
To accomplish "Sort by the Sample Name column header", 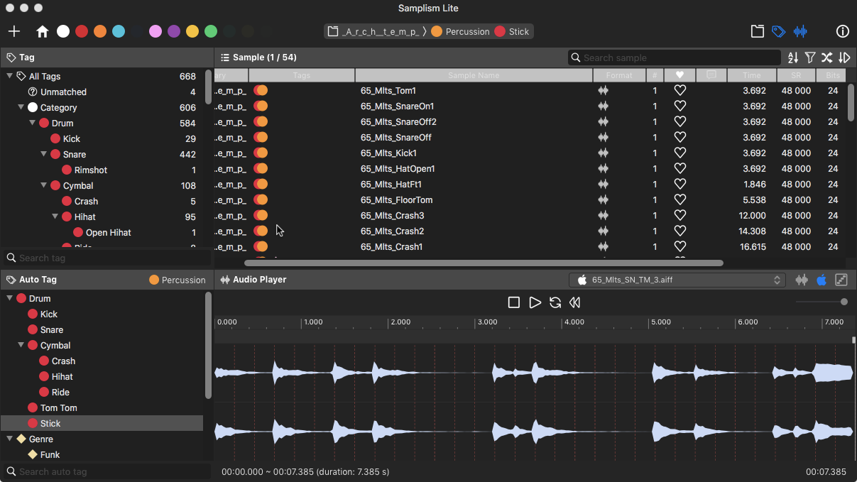I will 474,75.
